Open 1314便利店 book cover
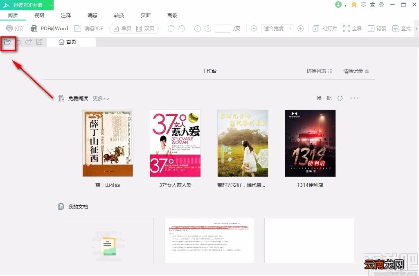The width and height of the screenshot is (419, 276). [x=310, y=143]
